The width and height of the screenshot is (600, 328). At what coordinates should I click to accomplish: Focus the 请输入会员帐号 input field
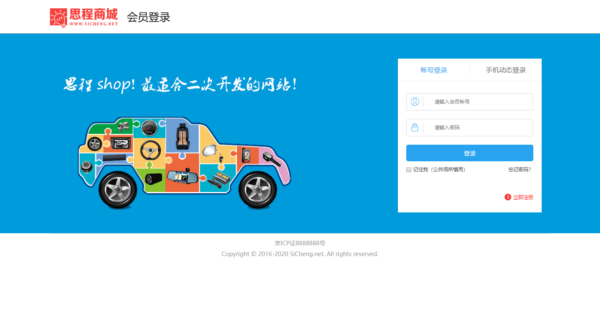[x=470, y=102]
